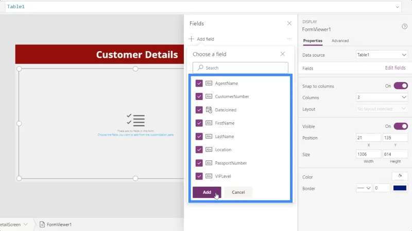The image size is (412, 231).
Task: Click the text type icon beside Location
Action: click(209, 150)
